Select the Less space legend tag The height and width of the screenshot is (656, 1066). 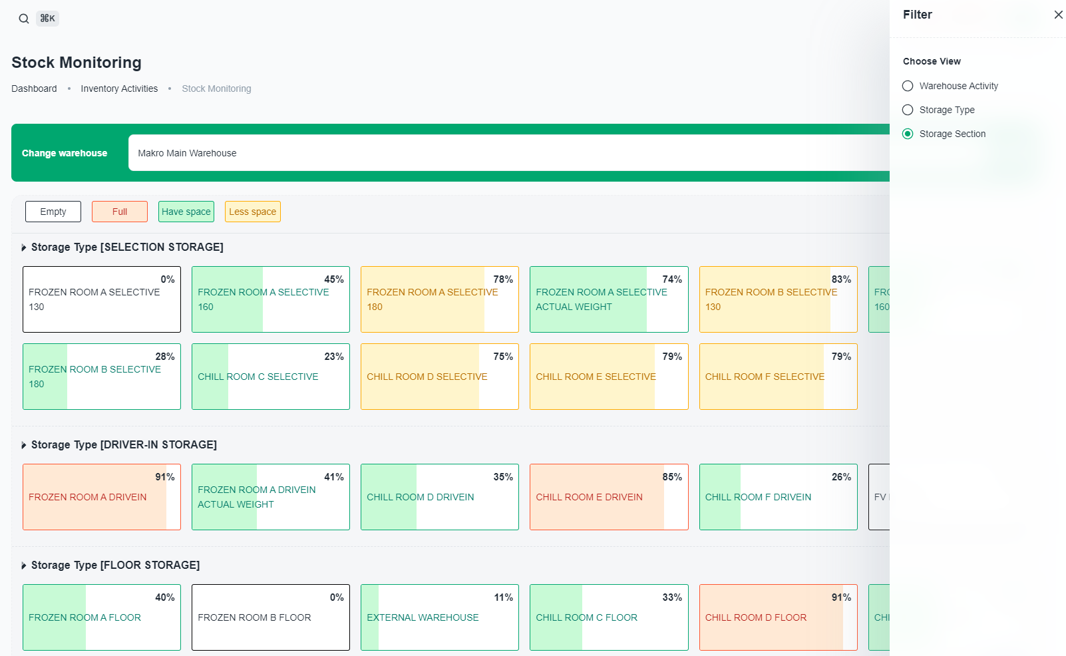tap(252, 212)
